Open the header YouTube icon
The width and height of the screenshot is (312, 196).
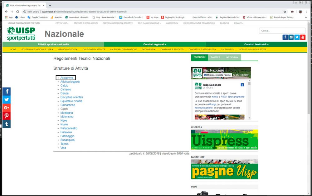[x=303, y=37]
